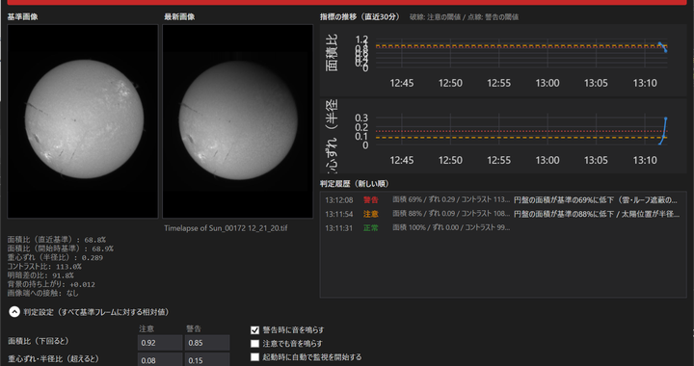694x366 pixels.
Task: Click the 判定設定(すべて基準フレームに対する相対値) title
Action: point(96,312)
